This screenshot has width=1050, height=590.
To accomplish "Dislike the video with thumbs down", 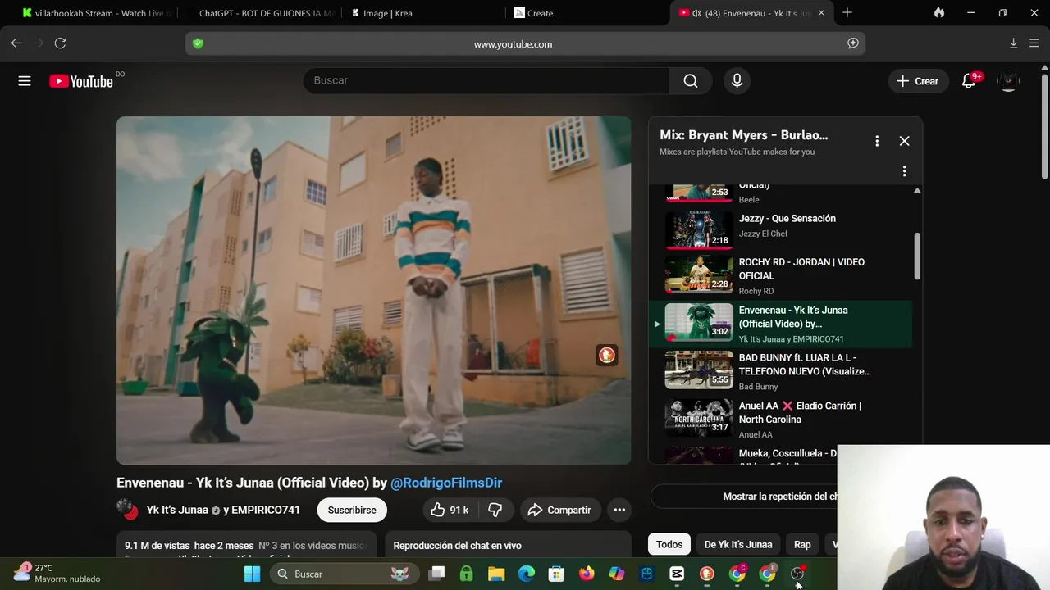I will click(x=495, y=510).
